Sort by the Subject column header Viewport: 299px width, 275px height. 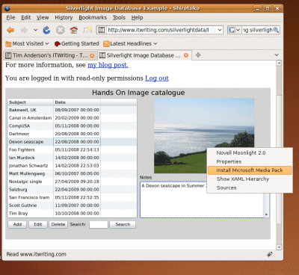click(31, 102)
